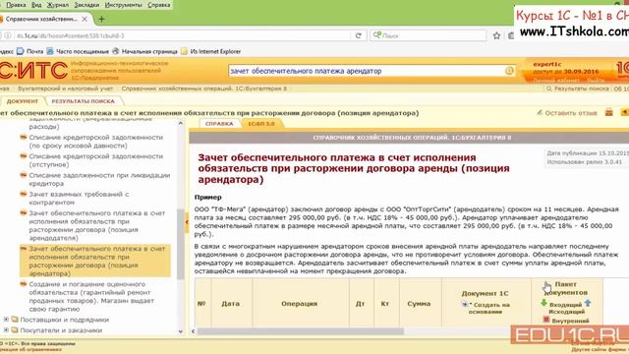Open tree item Списание кредиторской задолженности (по сроку исковой давности)

(x=96, y=142)
